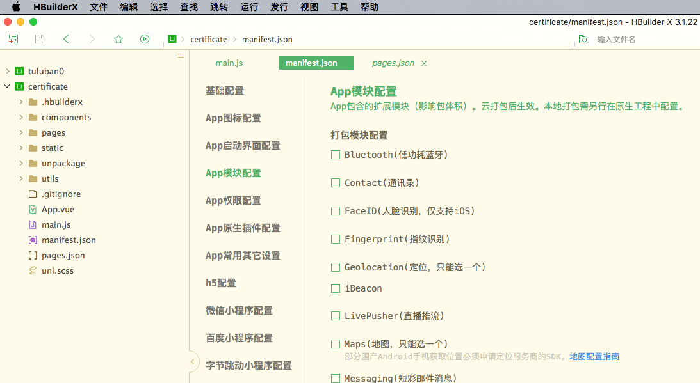Viewport: 700px width, 383px height.
Task: Expand the utils folder arrow
Action: pos(21,179)
